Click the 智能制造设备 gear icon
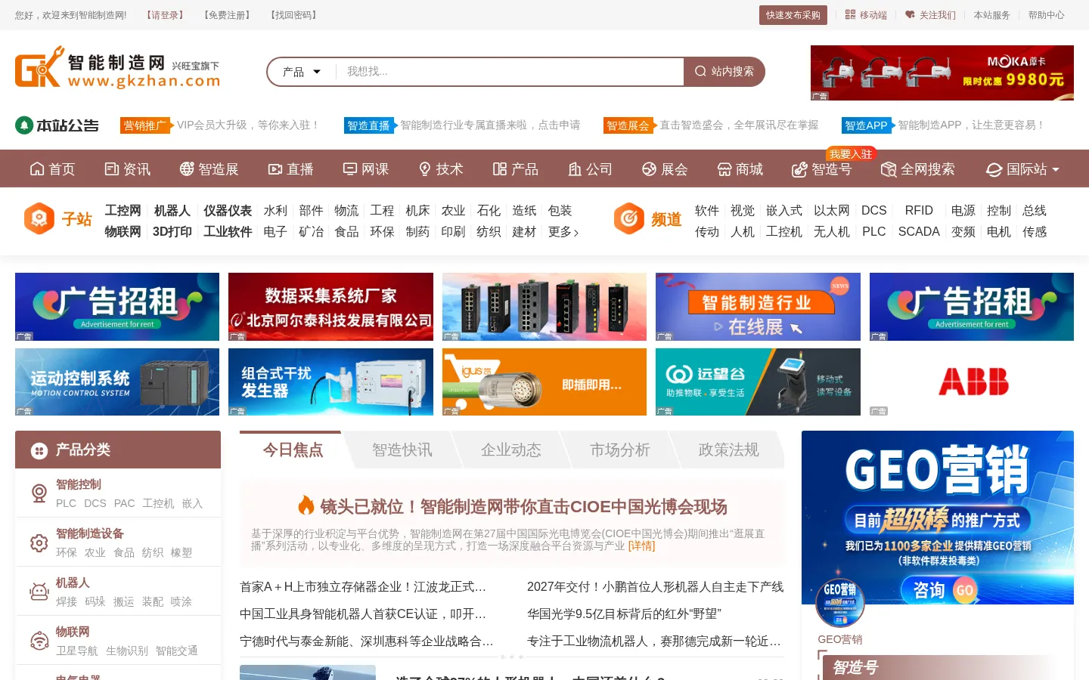Screen dimensions: 1089x680 pos(39,542)
